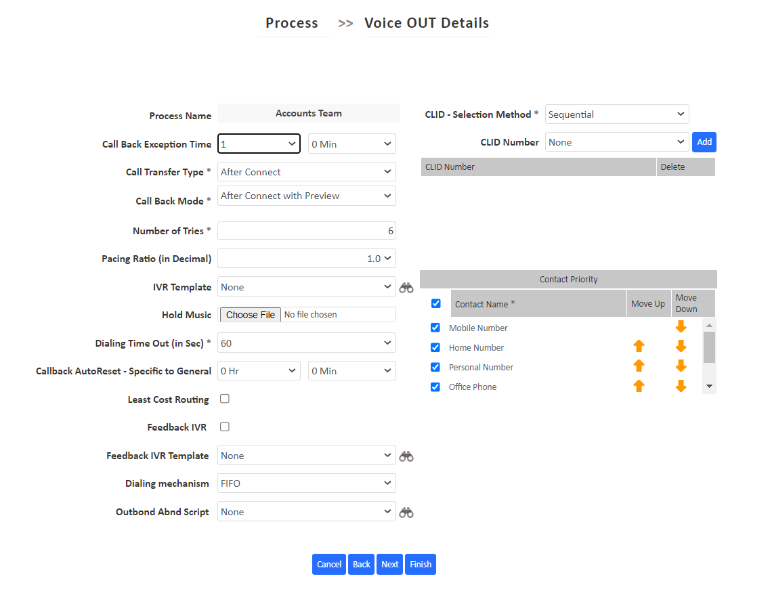Go to the Process breadcrumb
This screenshot has height=589, width=770.
click(292, 22)
